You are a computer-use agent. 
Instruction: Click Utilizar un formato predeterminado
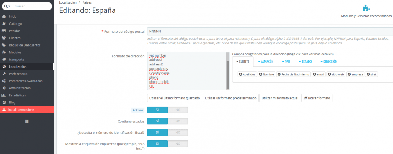point(230,98)
